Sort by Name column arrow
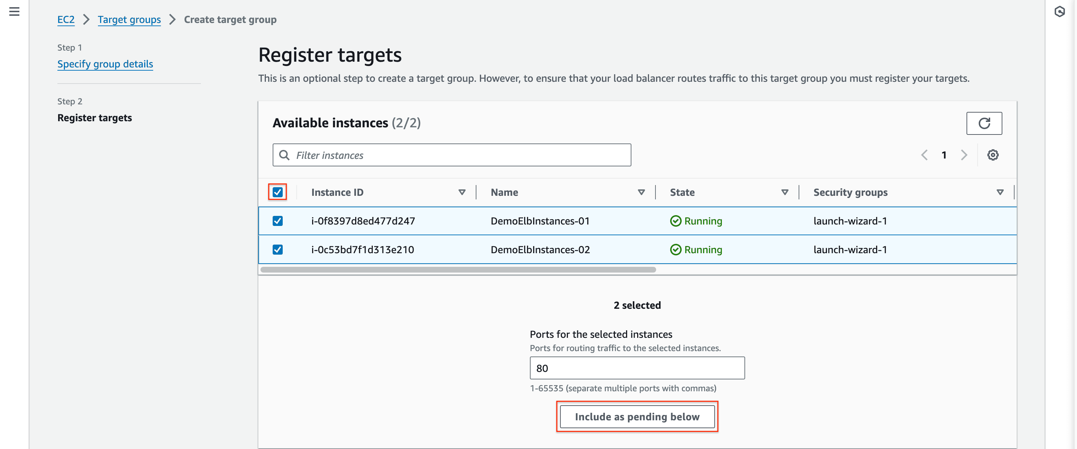Viewport: 1077px width, 449px height. click(x=641, y=192)
